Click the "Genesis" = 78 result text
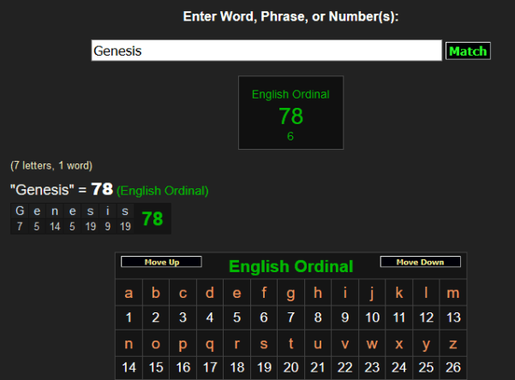 click(x=61, y=189)
